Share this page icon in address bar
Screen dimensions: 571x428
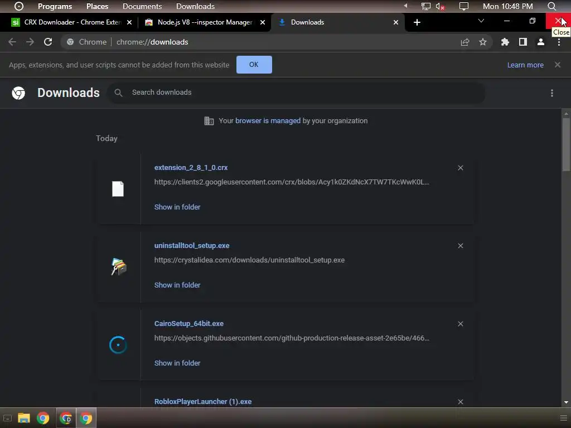(465, 42)
